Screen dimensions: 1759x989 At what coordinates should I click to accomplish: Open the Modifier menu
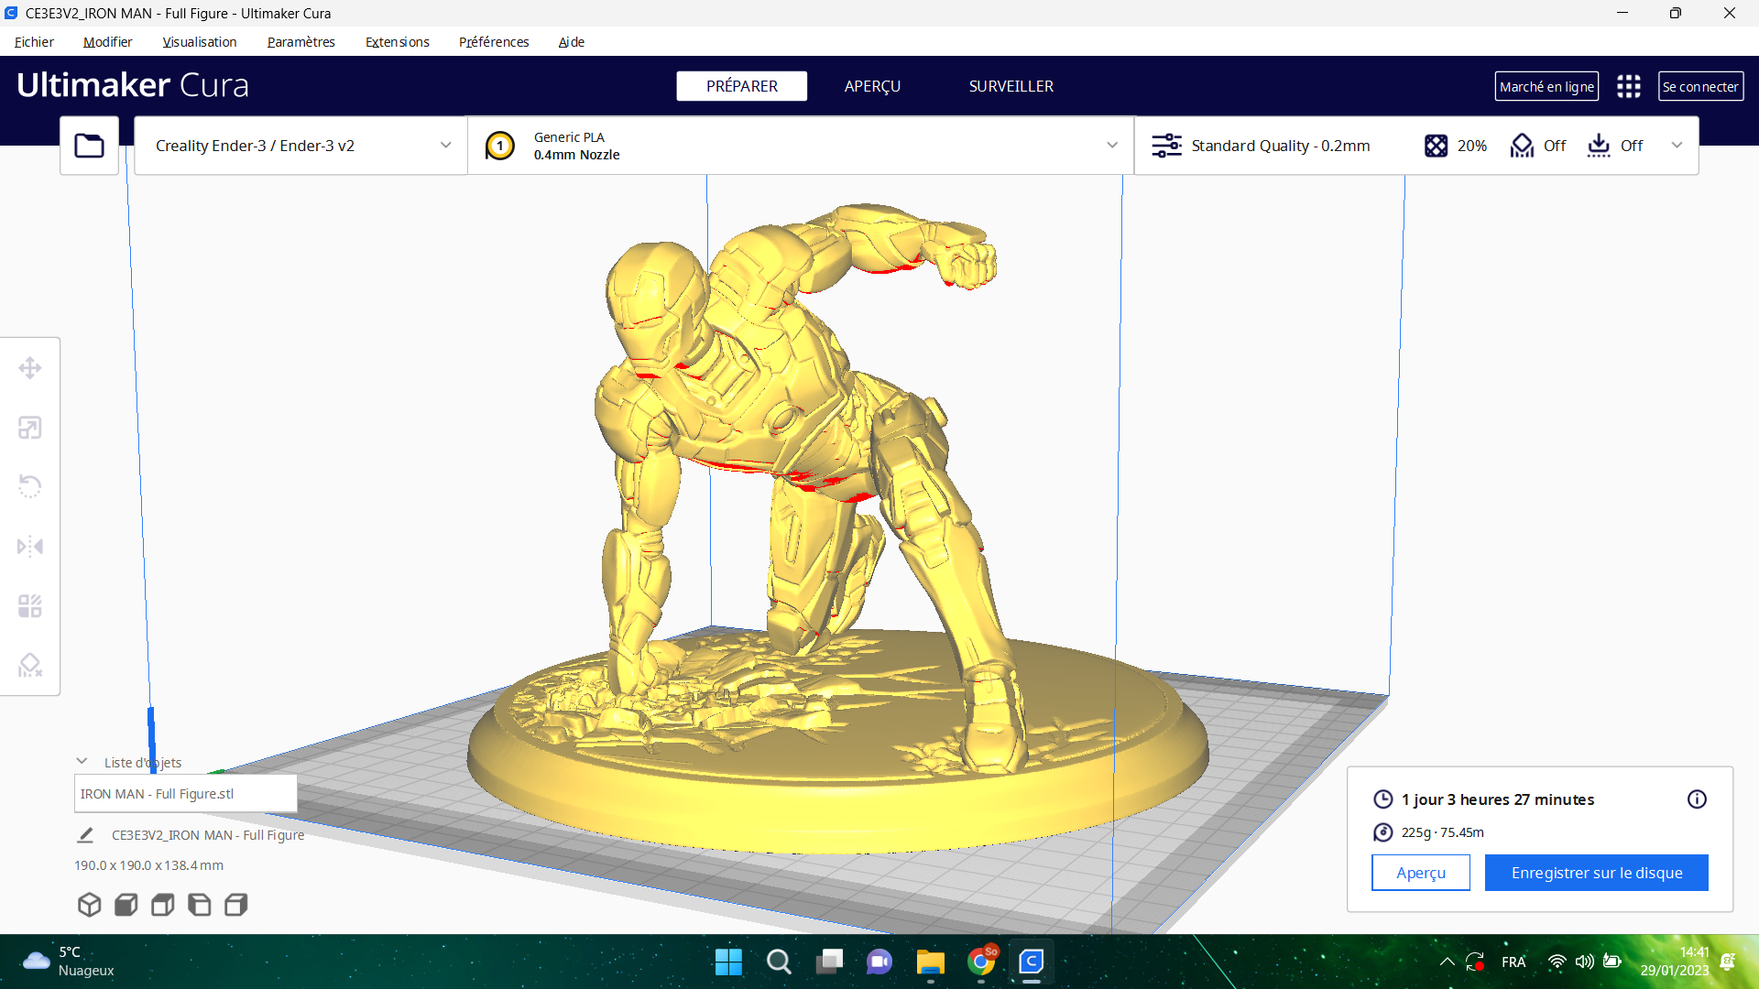pos(107,42)
